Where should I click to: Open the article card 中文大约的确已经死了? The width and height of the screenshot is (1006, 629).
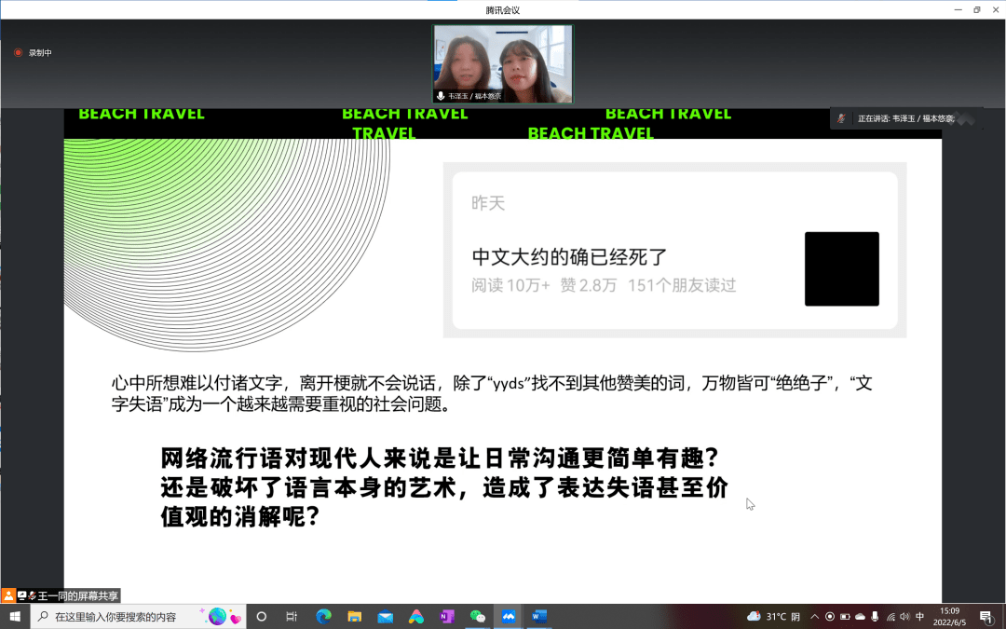coord(674,251)
